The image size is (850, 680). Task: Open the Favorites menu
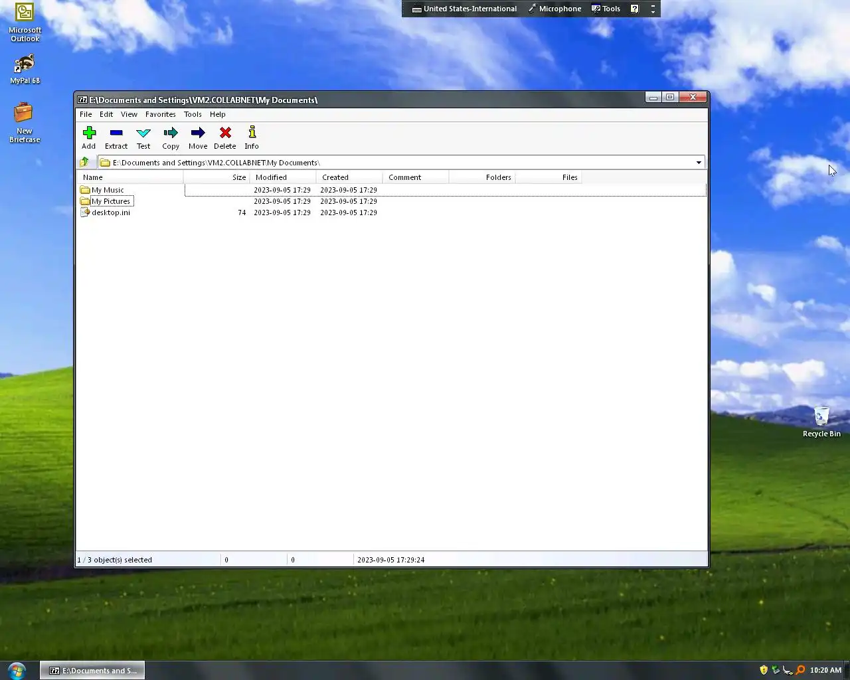[x=161, y=114]
